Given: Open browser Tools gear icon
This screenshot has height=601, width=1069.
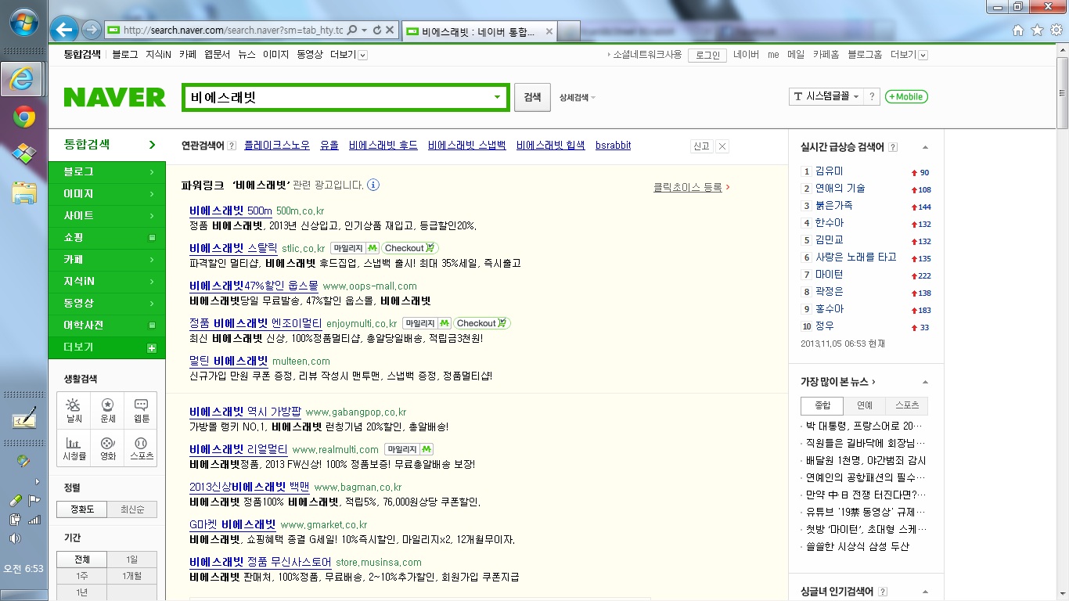Looking at the screenshot, I should pyautogui.click(x=1056, y=30).
